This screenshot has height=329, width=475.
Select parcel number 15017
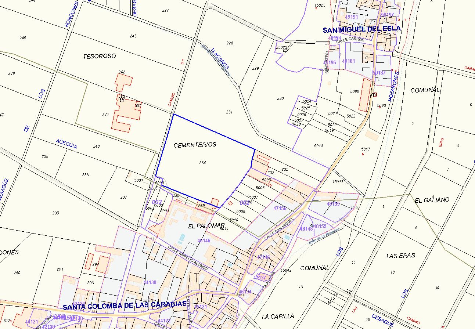[337, 182]
